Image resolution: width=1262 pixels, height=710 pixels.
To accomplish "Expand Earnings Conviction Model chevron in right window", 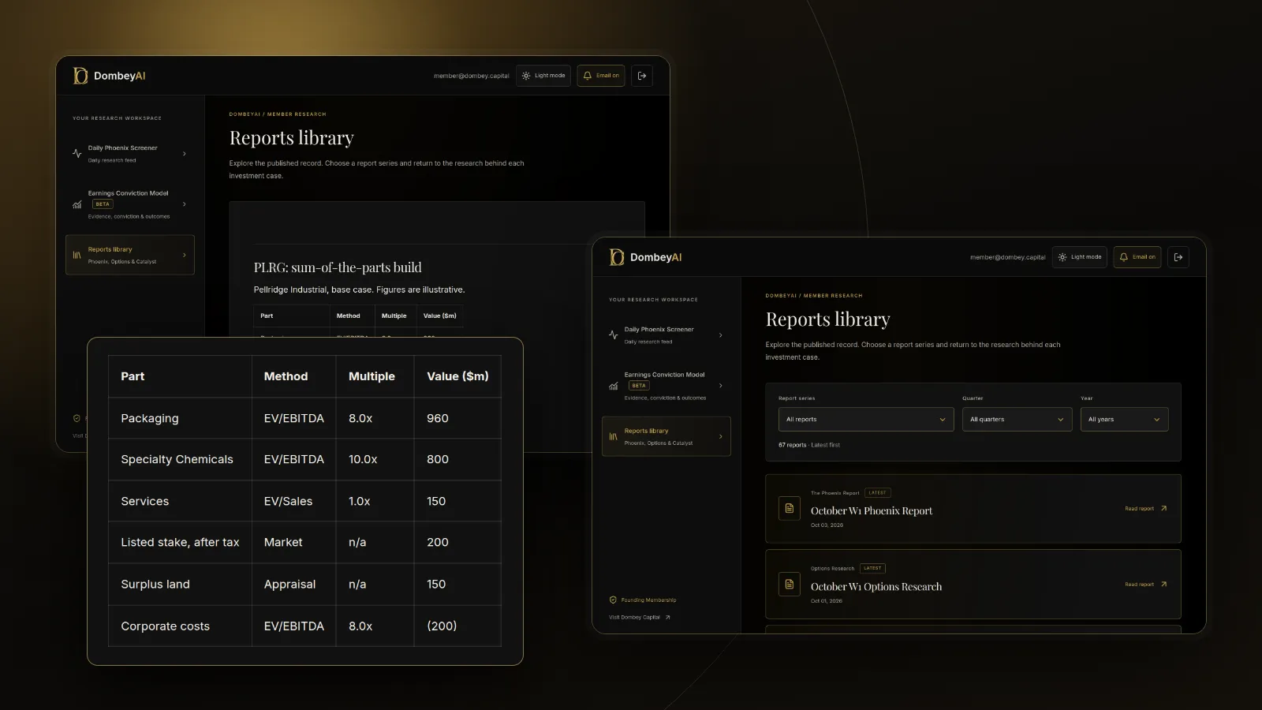I will coord(721,386).
